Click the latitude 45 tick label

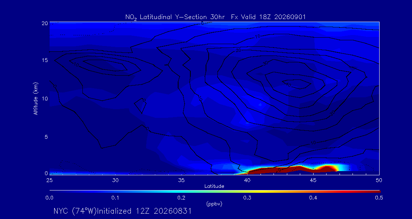[313, 180]
